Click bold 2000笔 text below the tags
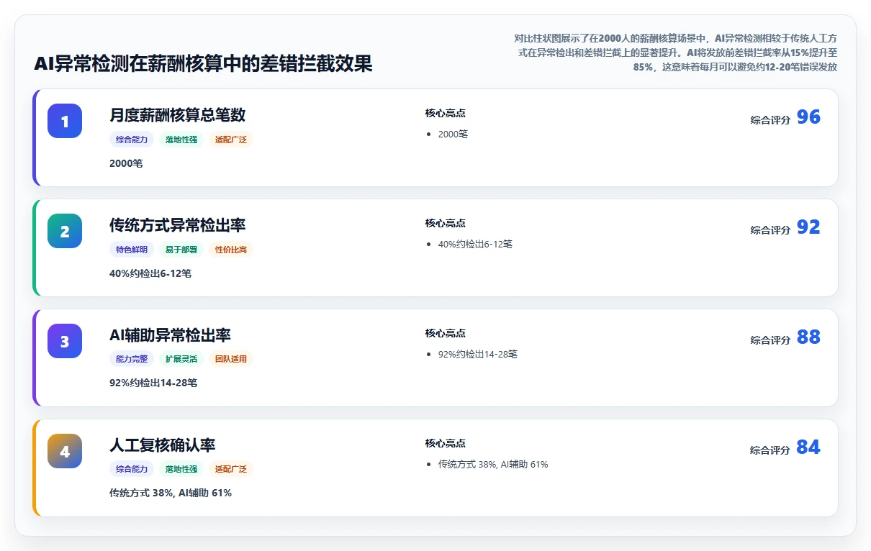Viewport: 871px width, 551px height. (x=126, y=163)
